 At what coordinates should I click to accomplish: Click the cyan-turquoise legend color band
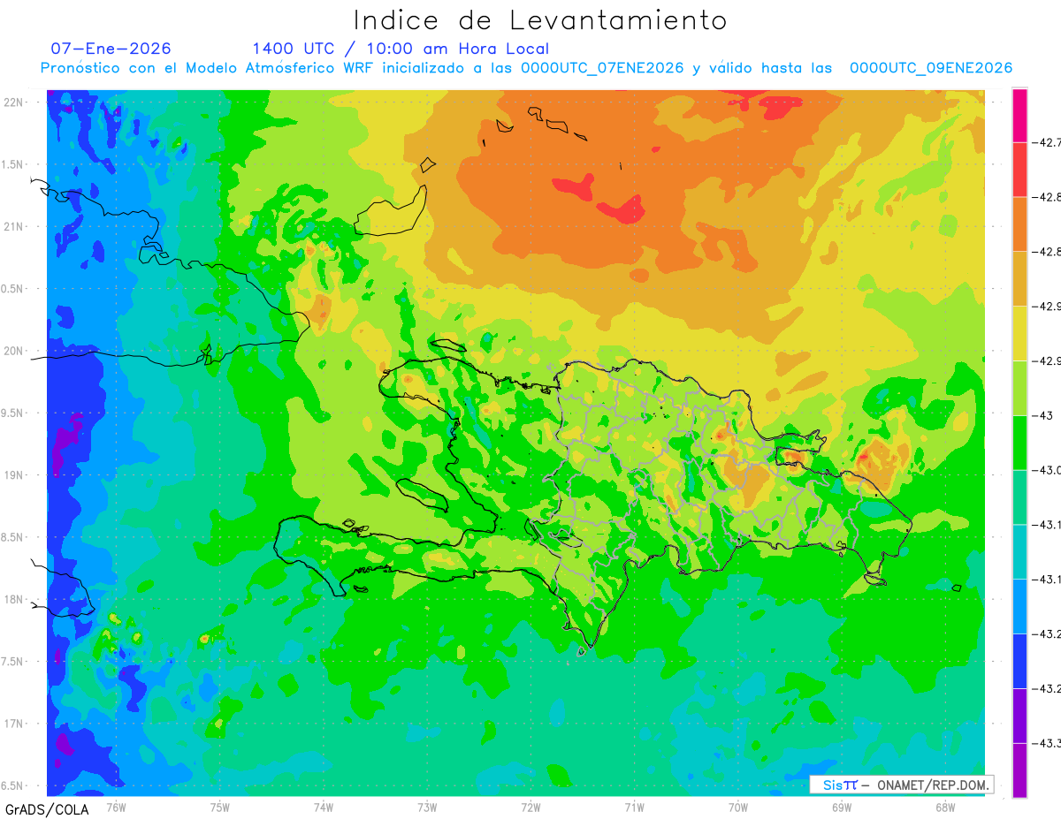[x=1019, y=551]
